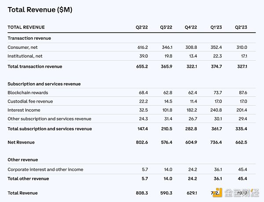
Task: Click the Transaction revenue section heading
Action: coord(29,38)
